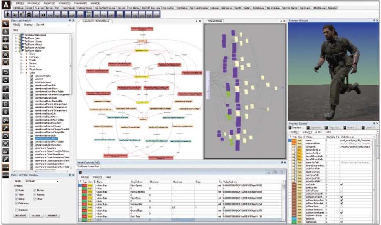This screenshot has height=225, width=381.
Task: Select the wrench tool icon in sidebar
Action: point(5,128)
